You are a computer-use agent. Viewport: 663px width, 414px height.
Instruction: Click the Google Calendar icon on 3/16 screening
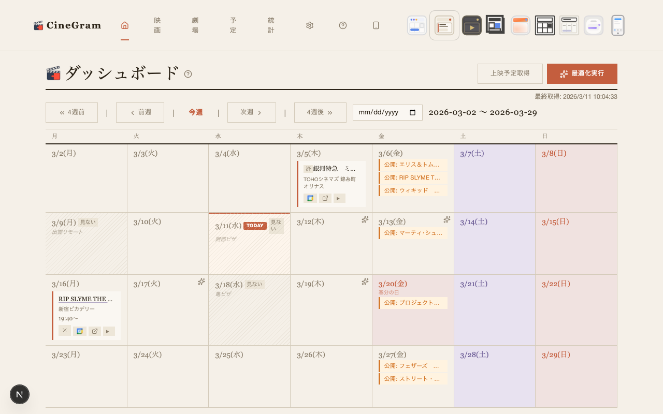click(x=79, y=331)
